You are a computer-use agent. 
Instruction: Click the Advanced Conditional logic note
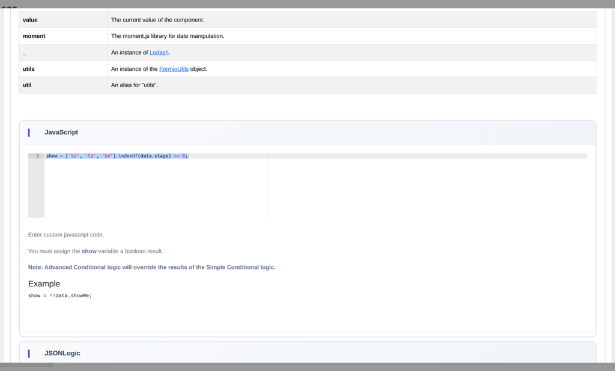pyautogui.click(x=152, y=268)
